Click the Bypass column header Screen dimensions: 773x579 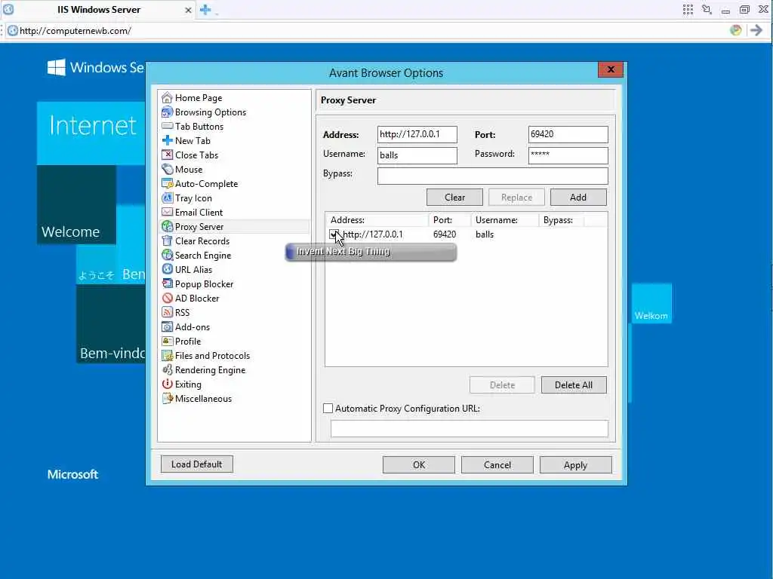[x=561, y=220]
